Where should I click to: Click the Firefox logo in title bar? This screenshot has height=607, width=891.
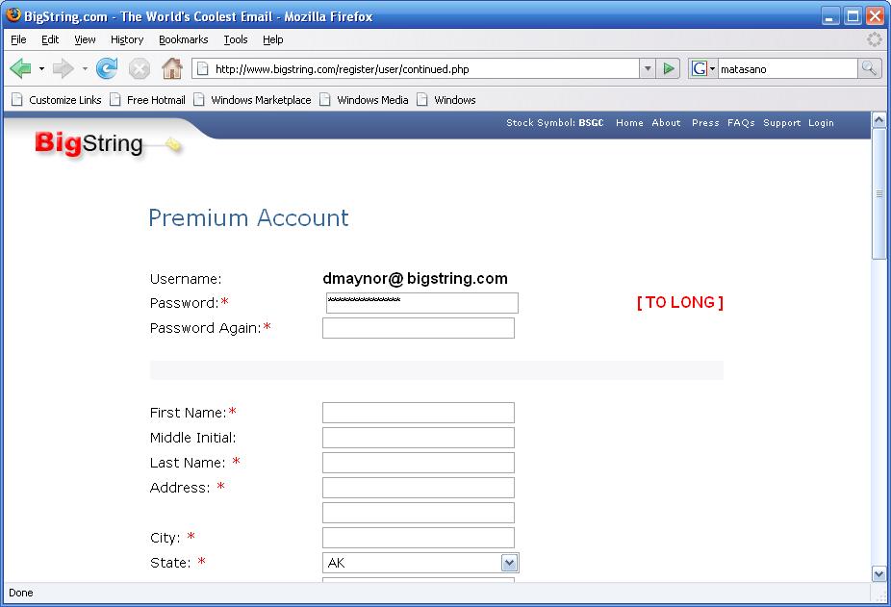(x=13, y=15)
